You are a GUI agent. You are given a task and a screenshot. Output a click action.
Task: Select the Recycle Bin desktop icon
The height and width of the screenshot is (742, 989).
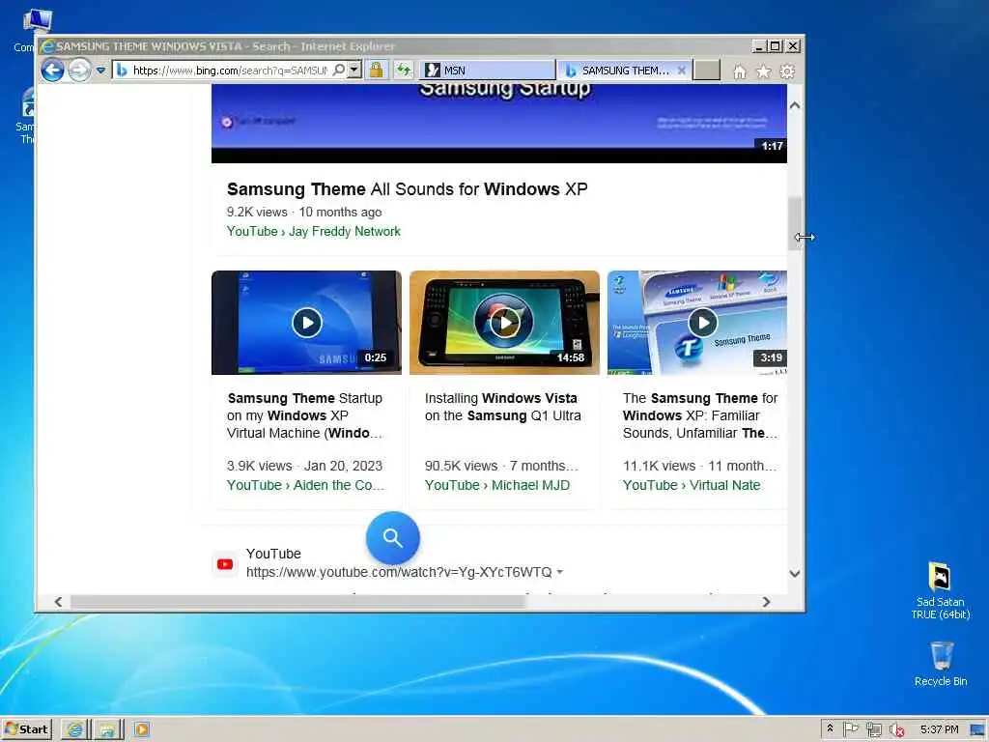tap(941, 664)
